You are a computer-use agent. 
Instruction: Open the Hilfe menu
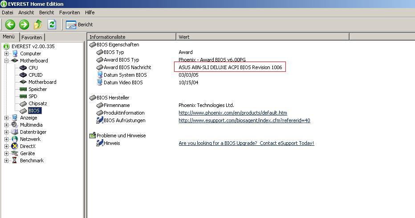90,12
